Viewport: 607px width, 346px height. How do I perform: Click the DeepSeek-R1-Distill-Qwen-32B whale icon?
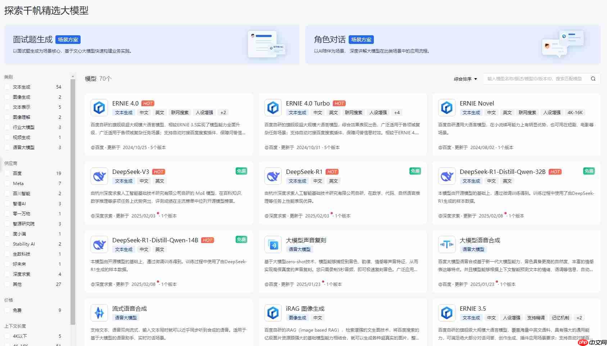pos(447,176)
